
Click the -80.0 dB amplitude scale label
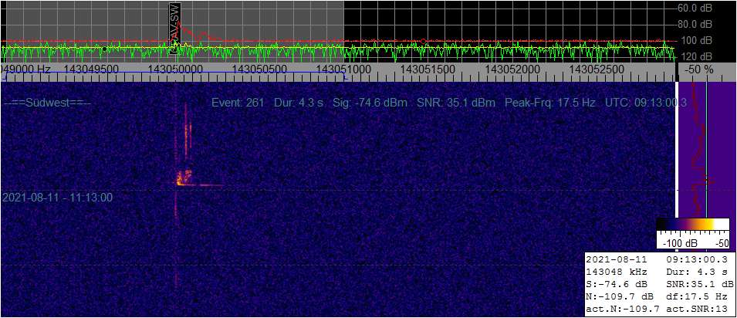[x=695, y=24]
